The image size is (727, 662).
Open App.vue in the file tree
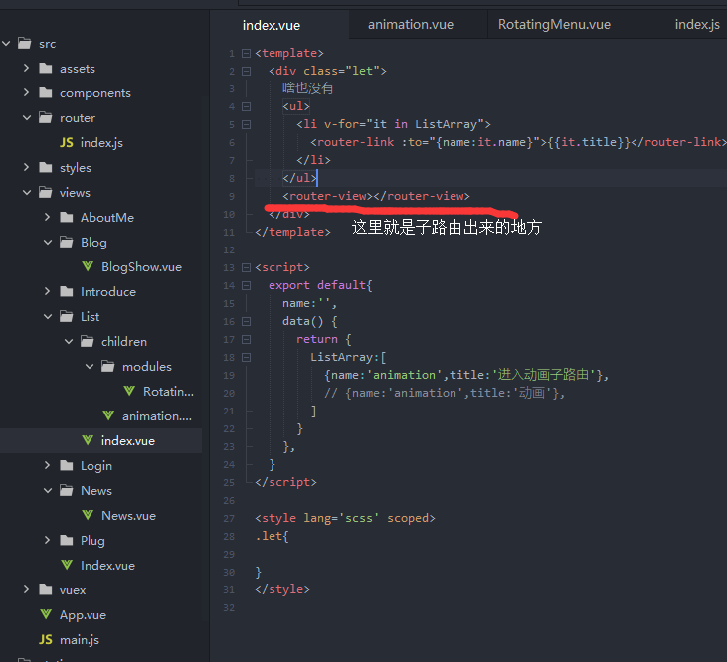tap(83, 615)
